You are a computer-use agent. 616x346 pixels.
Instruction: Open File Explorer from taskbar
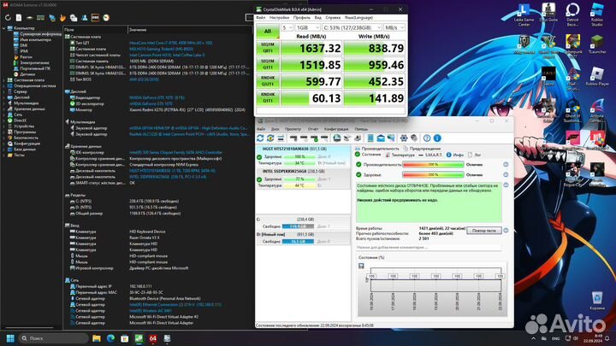pyautogui.click(x=96, y=338)
